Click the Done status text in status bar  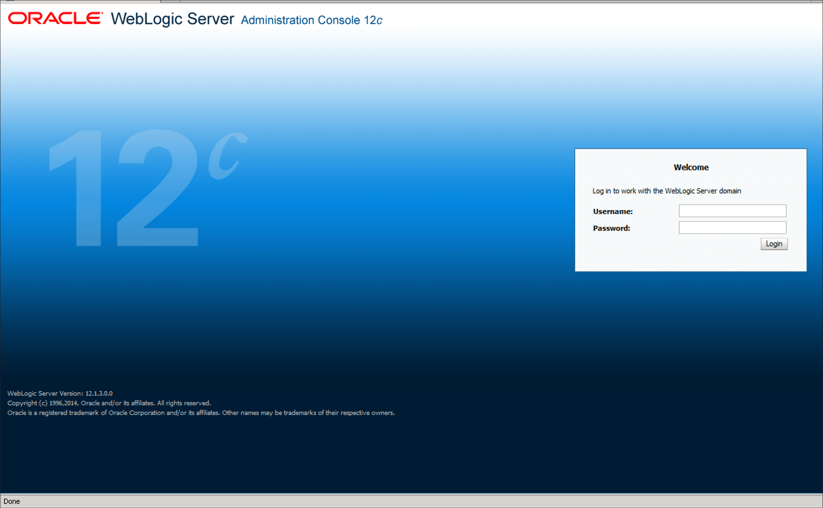tap(12, 501)
